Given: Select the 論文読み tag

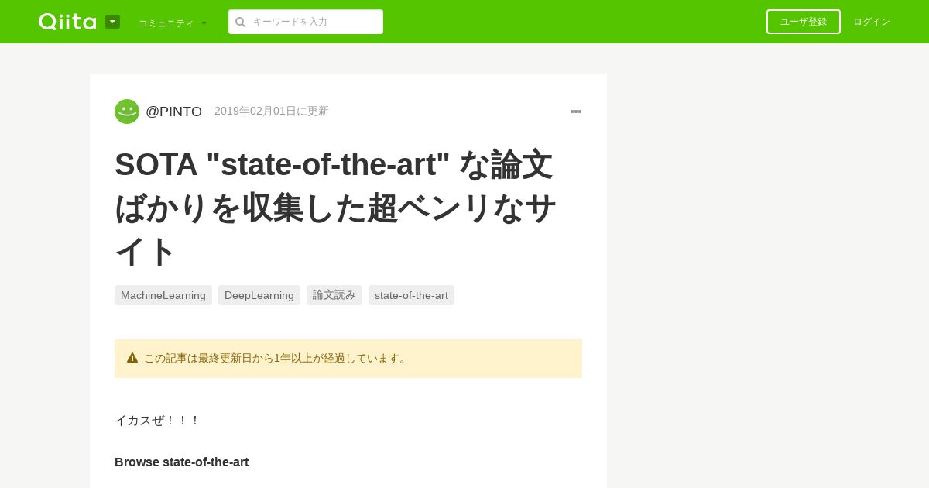Looking at the screenshot, I should pyautogui.click(x=334, y=295).
